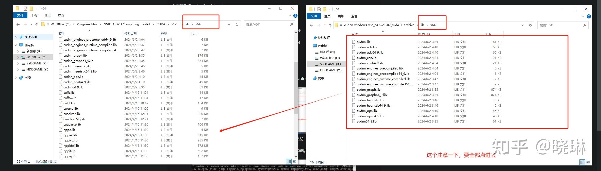
Task: Refresh the cudnn x64 folder view
Action: click(x=530, y=25)
